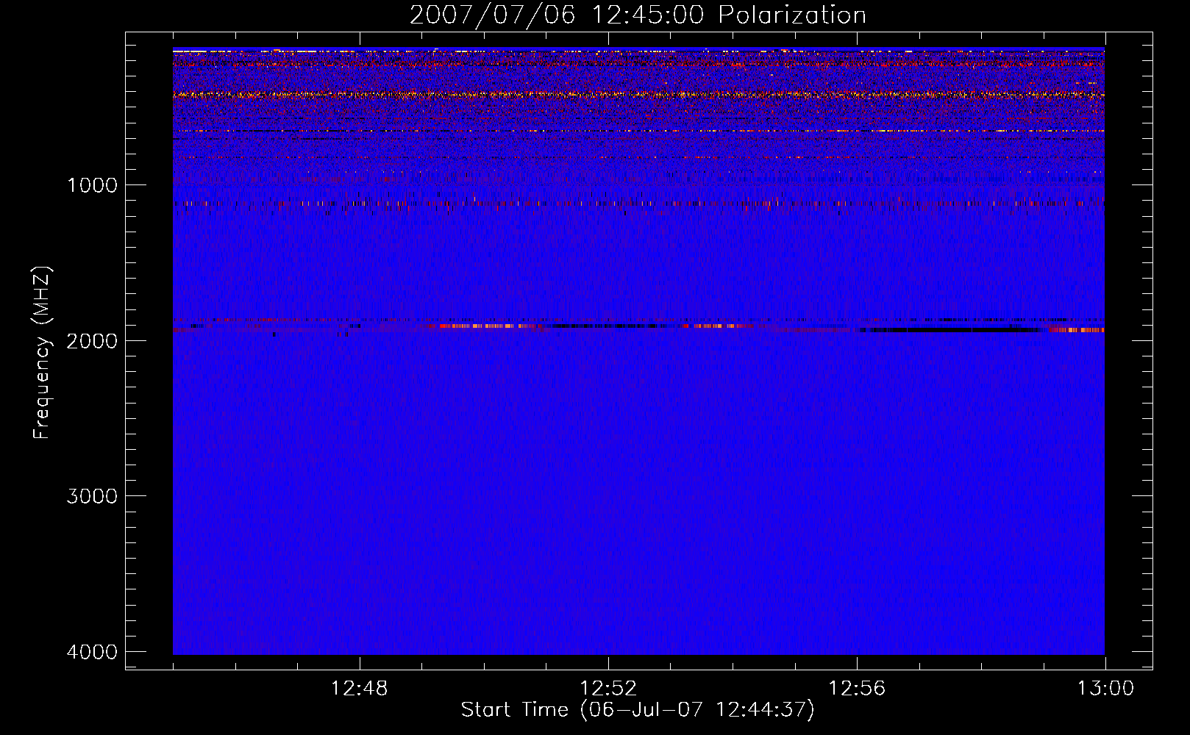Click the 13:00 time tick label
The width and height of the screenshot is (1190, 735).
tap(1105, 689)
